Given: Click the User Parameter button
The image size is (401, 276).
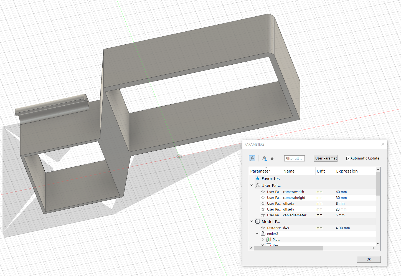Looking at the screenshot, I should [x=326, y=158].
